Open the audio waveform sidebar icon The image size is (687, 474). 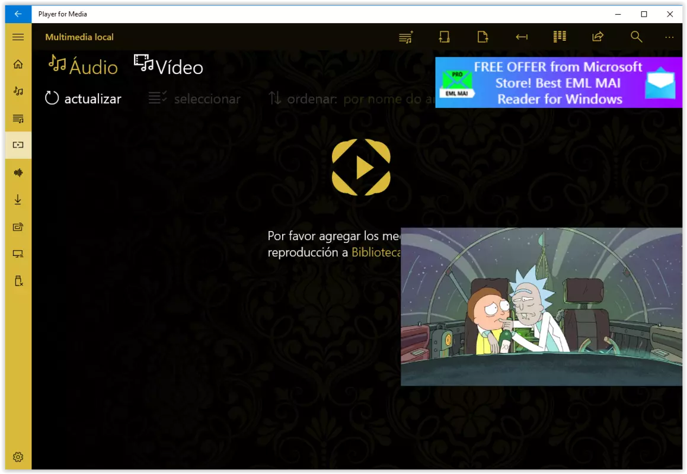18,172
